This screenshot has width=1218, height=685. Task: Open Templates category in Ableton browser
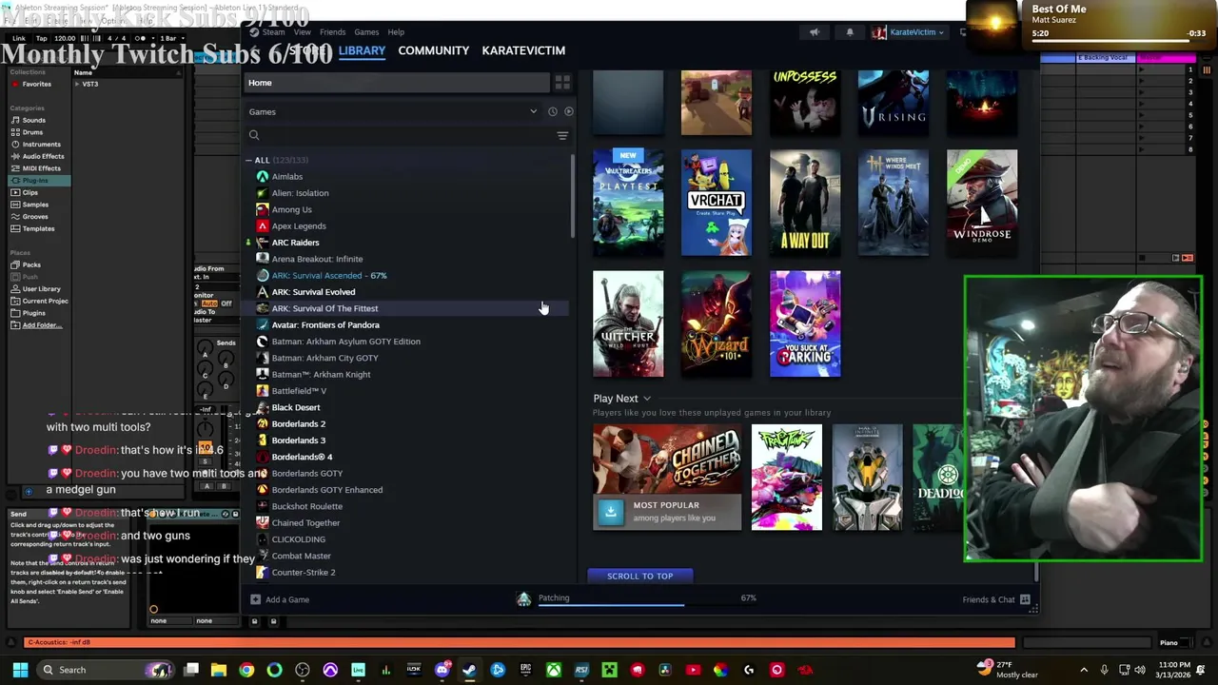(38, 228)
